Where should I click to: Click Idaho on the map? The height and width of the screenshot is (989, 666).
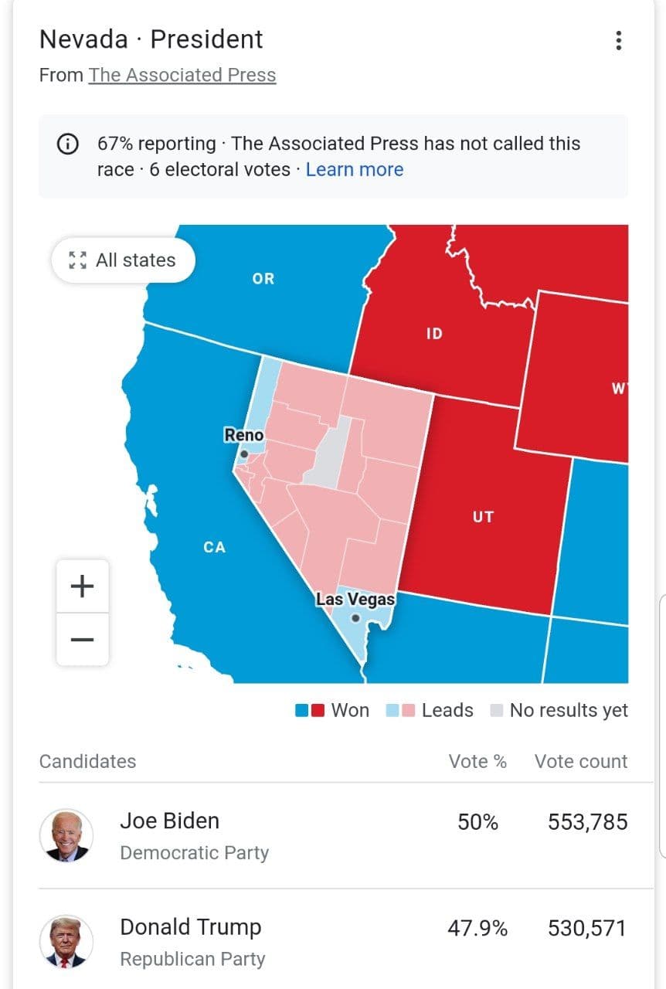pyautogui.click(x=434, y=334)
